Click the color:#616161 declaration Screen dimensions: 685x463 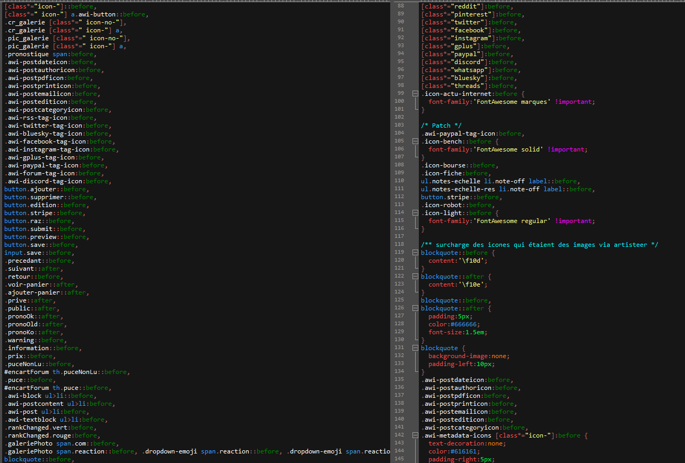coord(454,451)
